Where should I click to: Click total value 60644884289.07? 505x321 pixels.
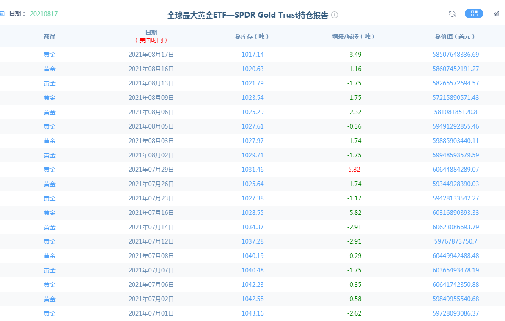(456, 169)
